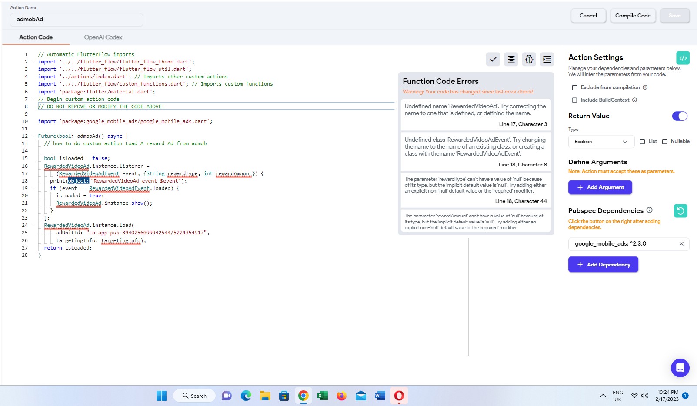This screenshot has width=697, height=406.
Task: Open the Windows Start menu
Action: [162, 396]
